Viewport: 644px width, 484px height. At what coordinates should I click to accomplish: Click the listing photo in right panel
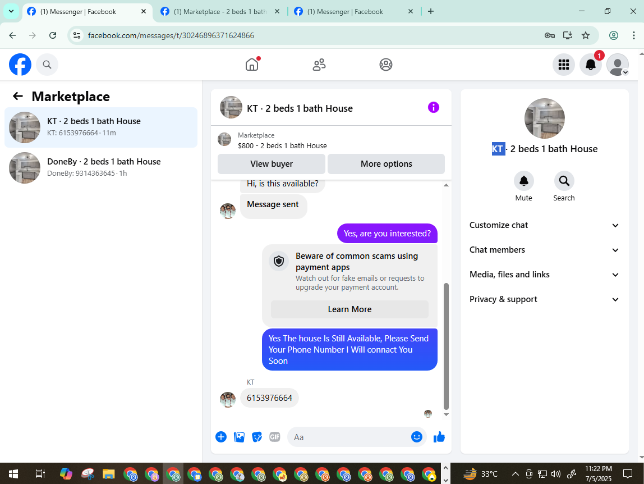[544, 118]
